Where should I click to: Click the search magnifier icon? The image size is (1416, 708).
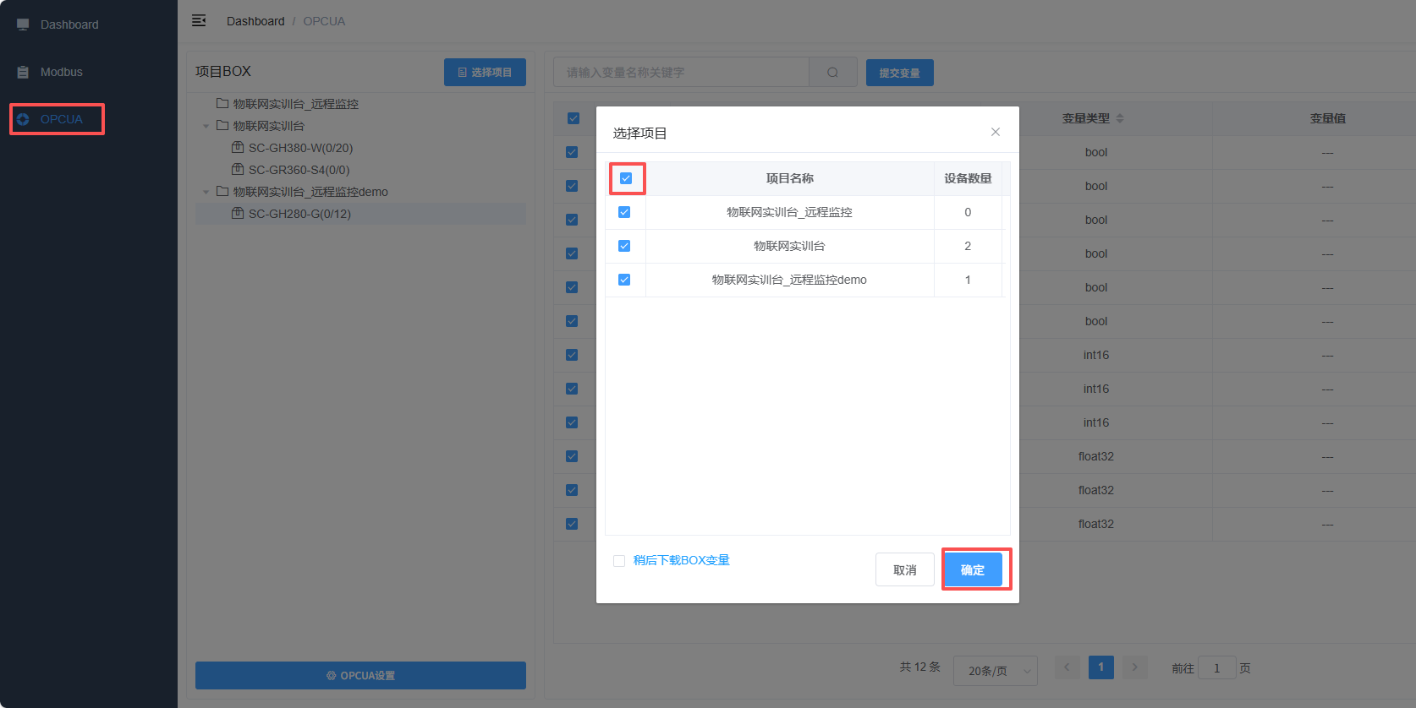[x=832, y=73]
